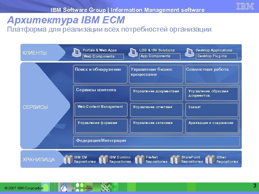259x194 pixels.
Task: Click the Portals & Web Apps text
Action: 100,50
